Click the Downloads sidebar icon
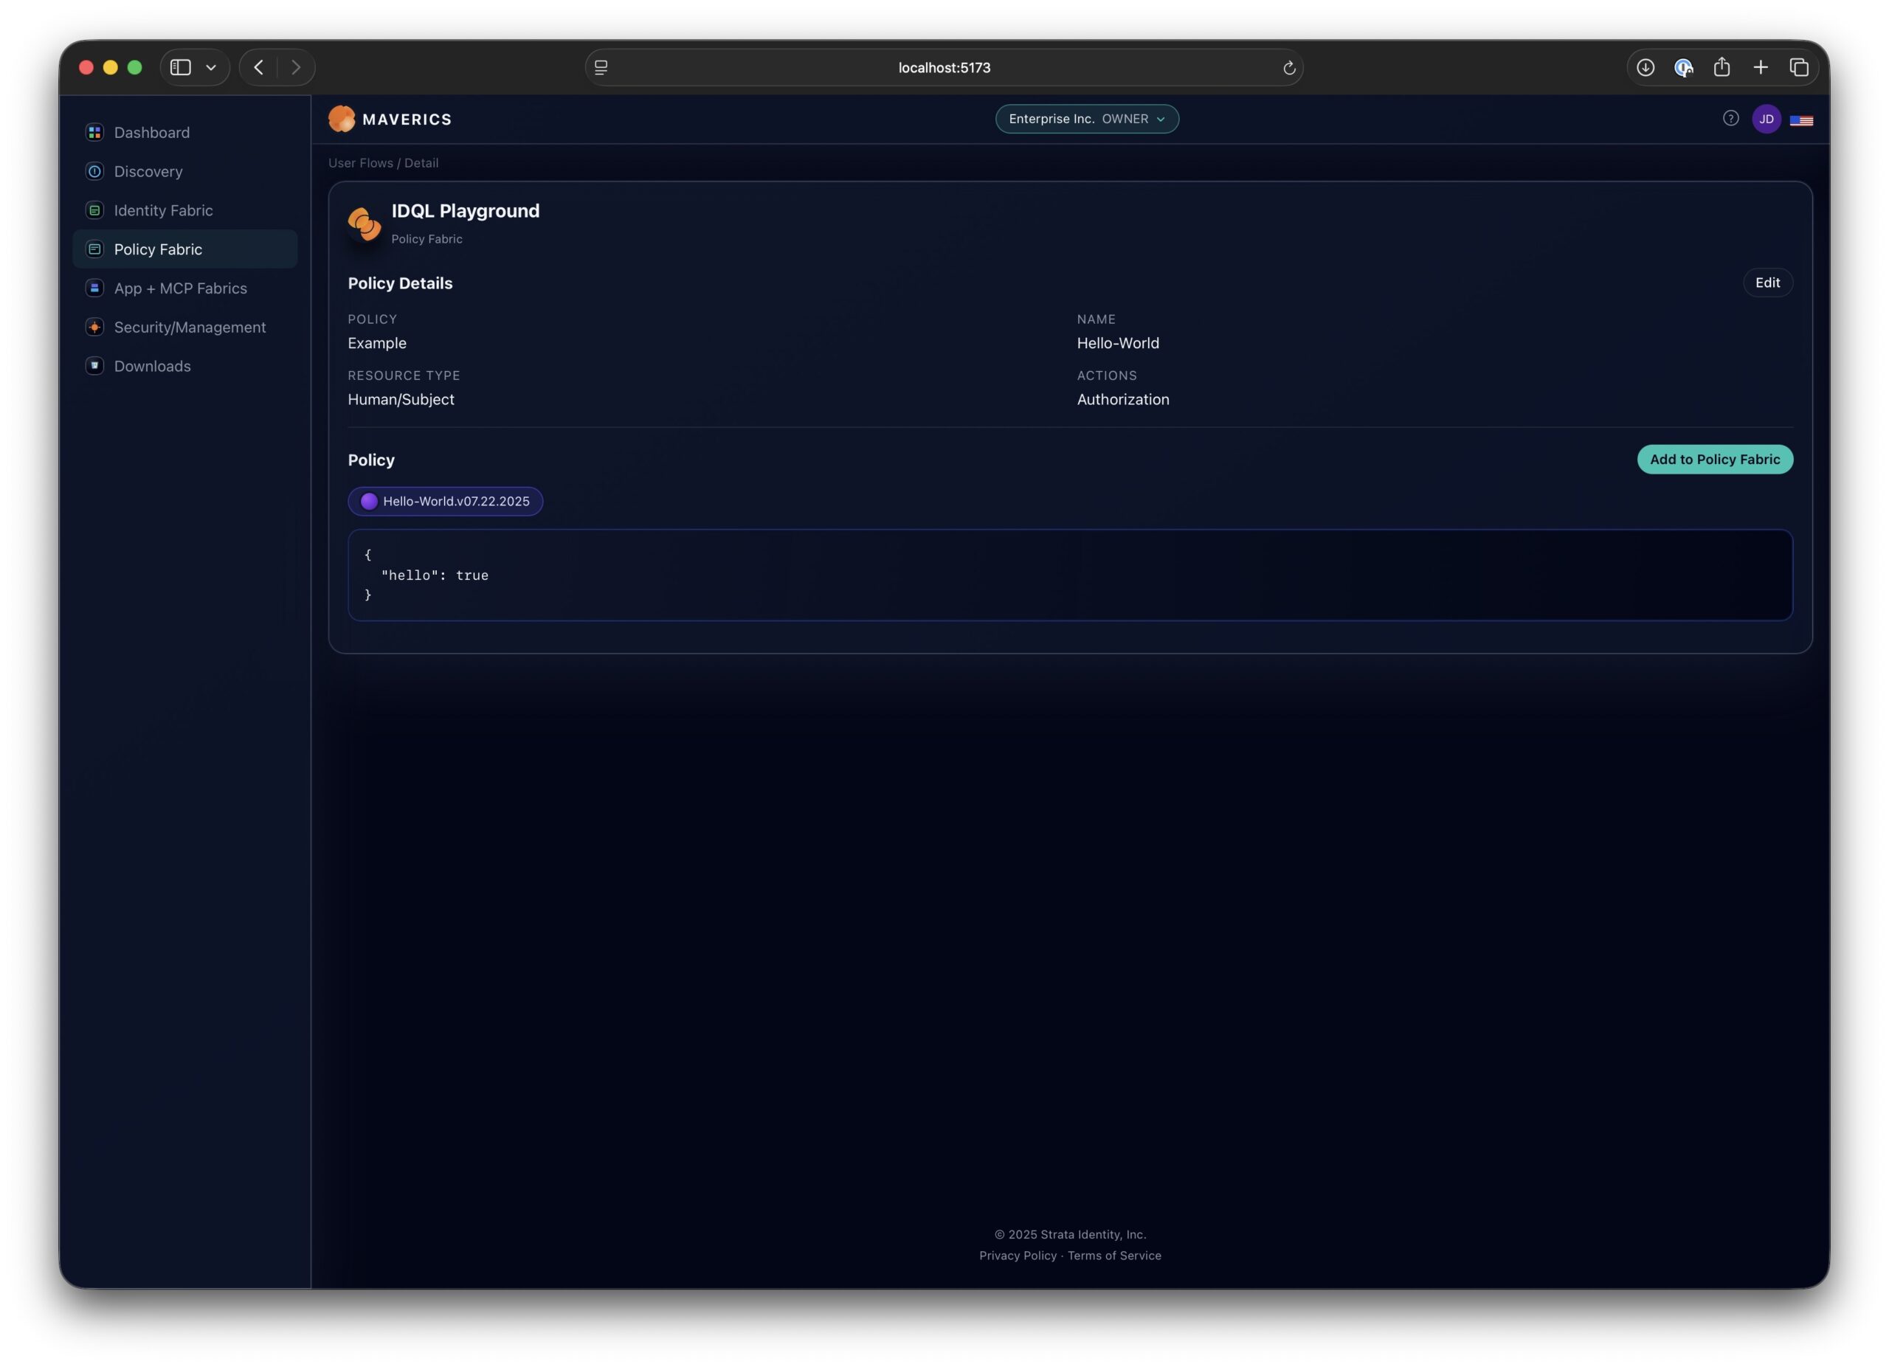This screenshot has width=1889, height=1367. 95,367
